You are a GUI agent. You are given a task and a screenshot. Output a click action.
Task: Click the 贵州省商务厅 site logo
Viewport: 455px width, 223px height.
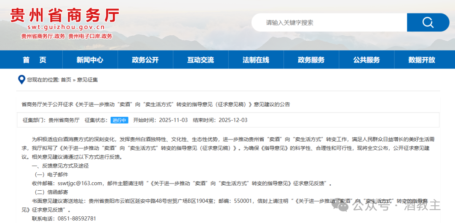[64, 16]
